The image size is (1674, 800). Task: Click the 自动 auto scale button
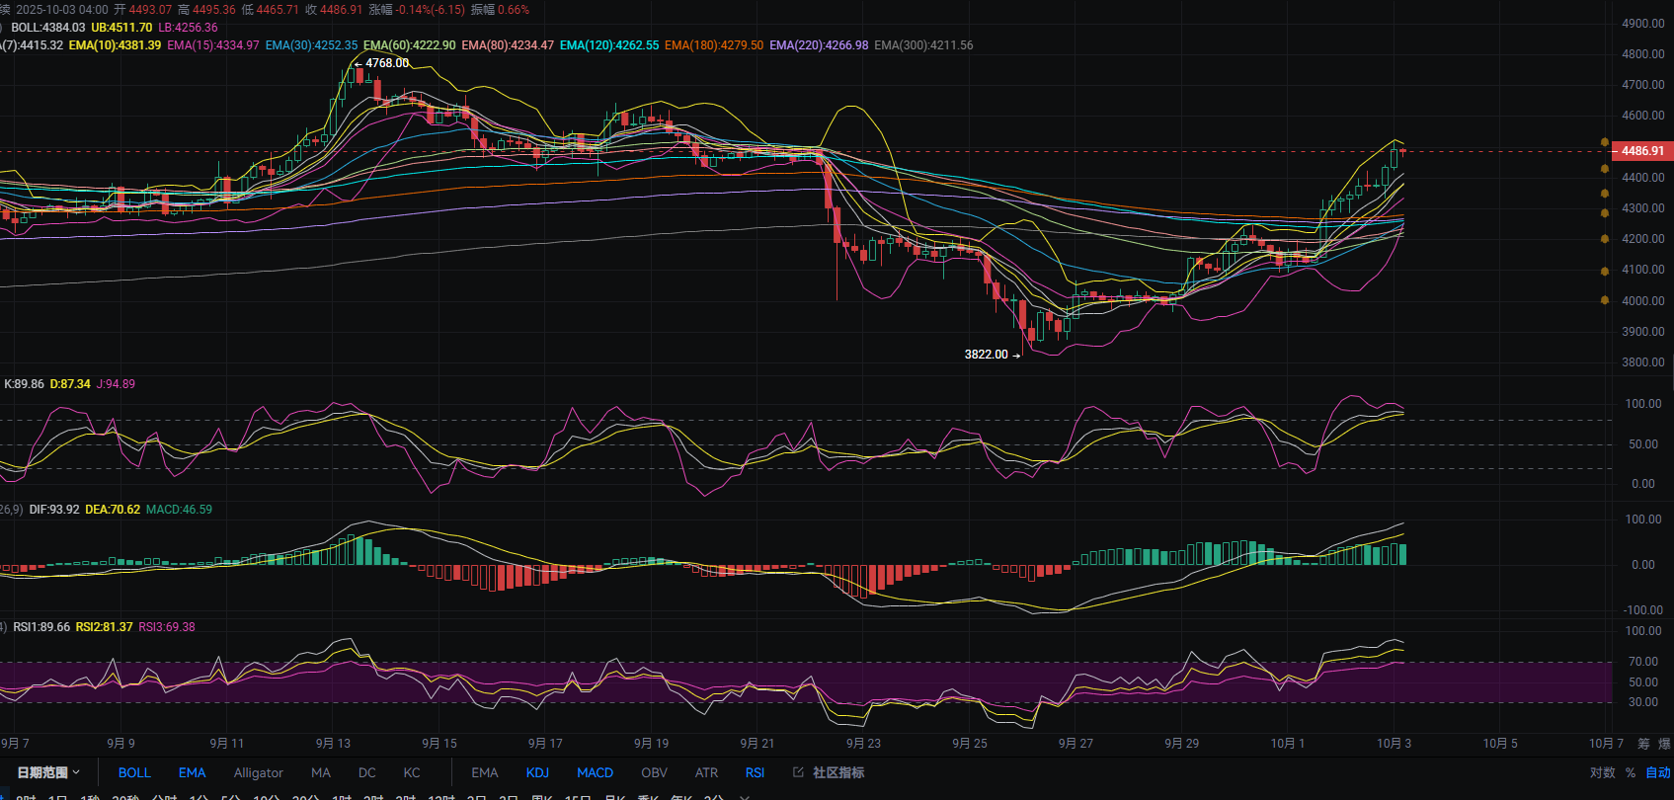(x=1658, y=772)
